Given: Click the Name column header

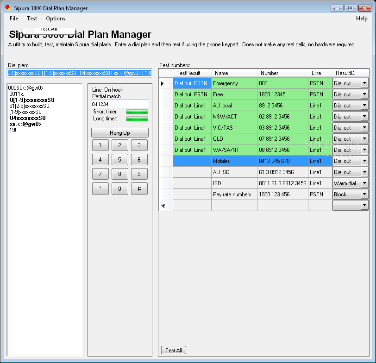Looking at the screenshot, I should tap(234, 73).
